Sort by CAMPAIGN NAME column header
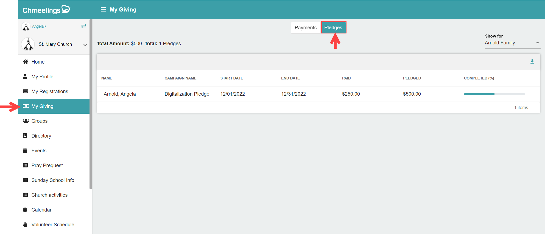The width and height of the screenshot is (545, 234). click(x=180, y=78)
